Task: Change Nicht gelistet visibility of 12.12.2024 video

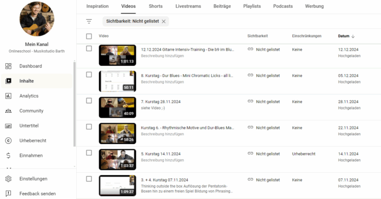Action: point(263,50)
